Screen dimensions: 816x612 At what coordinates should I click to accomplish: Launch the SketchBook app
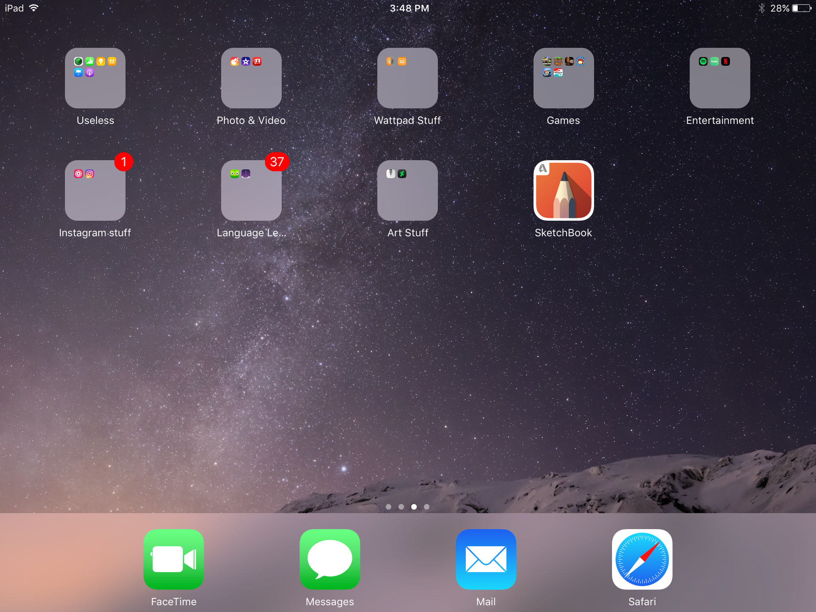(564, 190)
